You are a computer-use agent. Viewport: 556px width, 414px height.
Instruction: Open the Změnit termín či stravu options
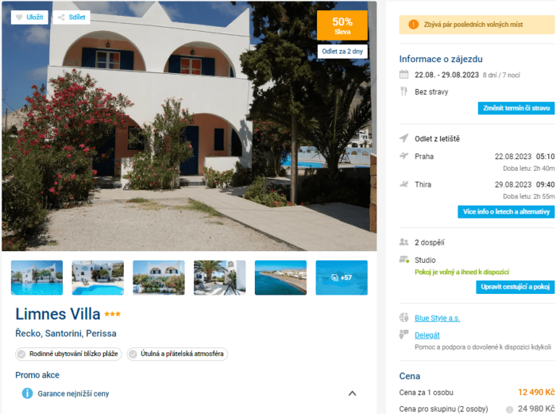[516, 108]
